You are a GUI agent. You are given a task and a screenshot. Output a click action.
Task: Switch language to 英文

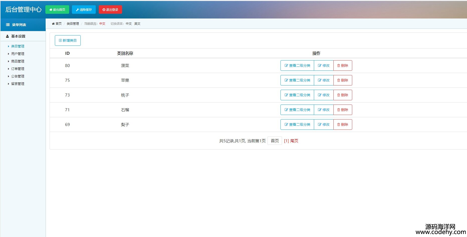[x=137, y=24]
